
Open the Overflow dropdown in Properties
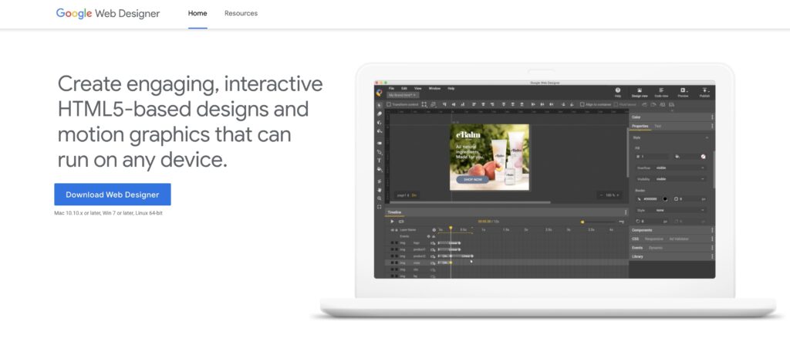click(679, 168)
